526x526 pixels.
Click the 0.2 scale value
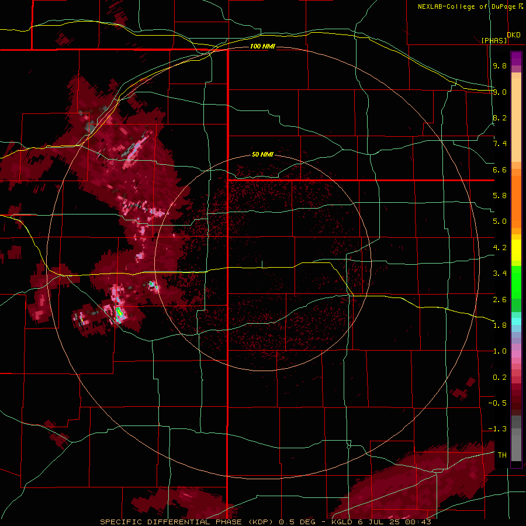(x=500, y=378)
